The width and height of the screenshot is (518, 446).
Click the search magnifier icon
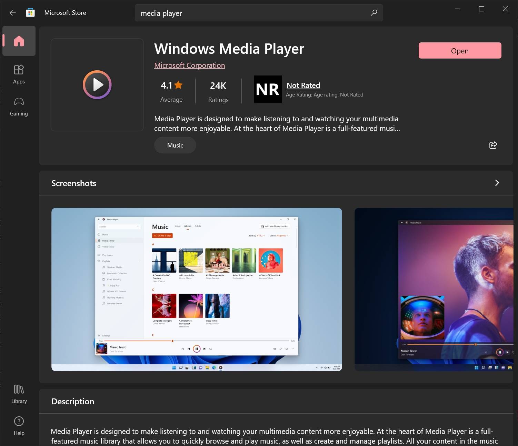tap(373, 13)
